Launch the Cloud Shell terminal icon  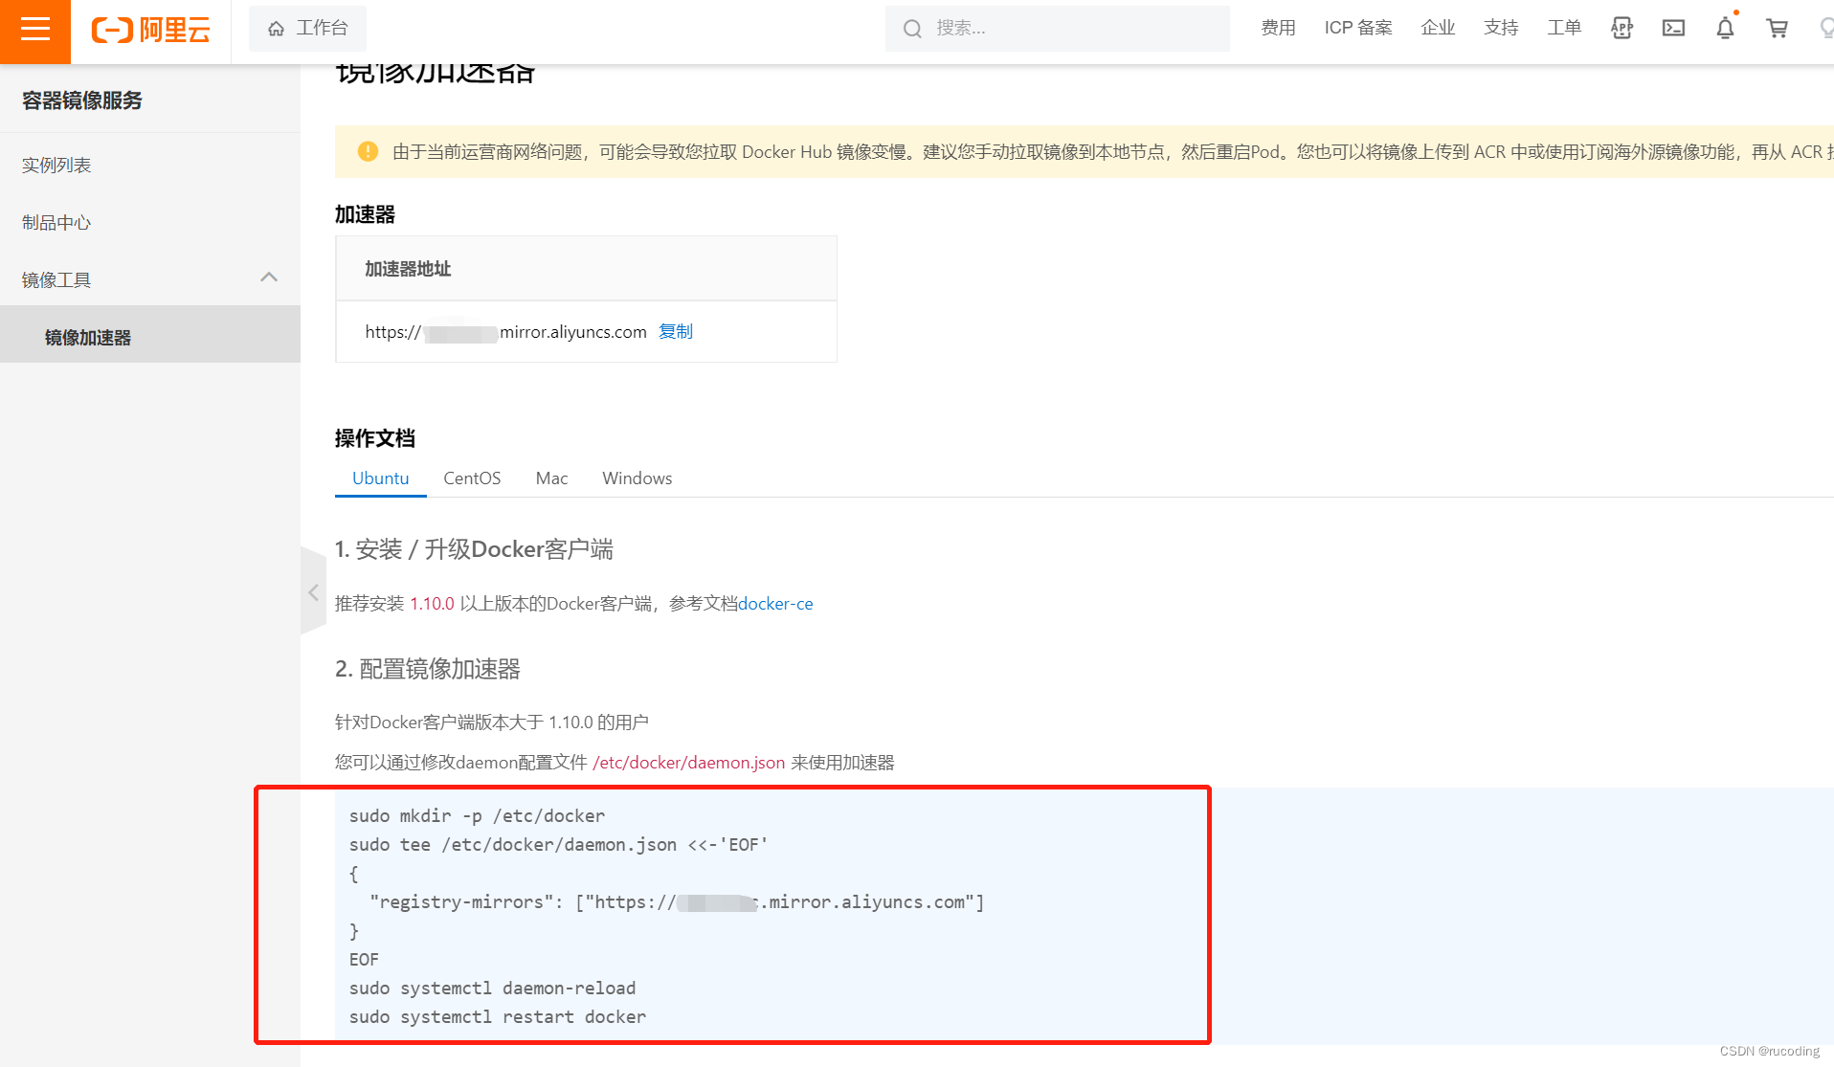[x=1673, y=28]
